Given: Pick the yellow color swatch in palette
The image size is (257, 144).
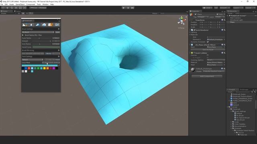Looking at the screenshot, I should coord(45,68).
